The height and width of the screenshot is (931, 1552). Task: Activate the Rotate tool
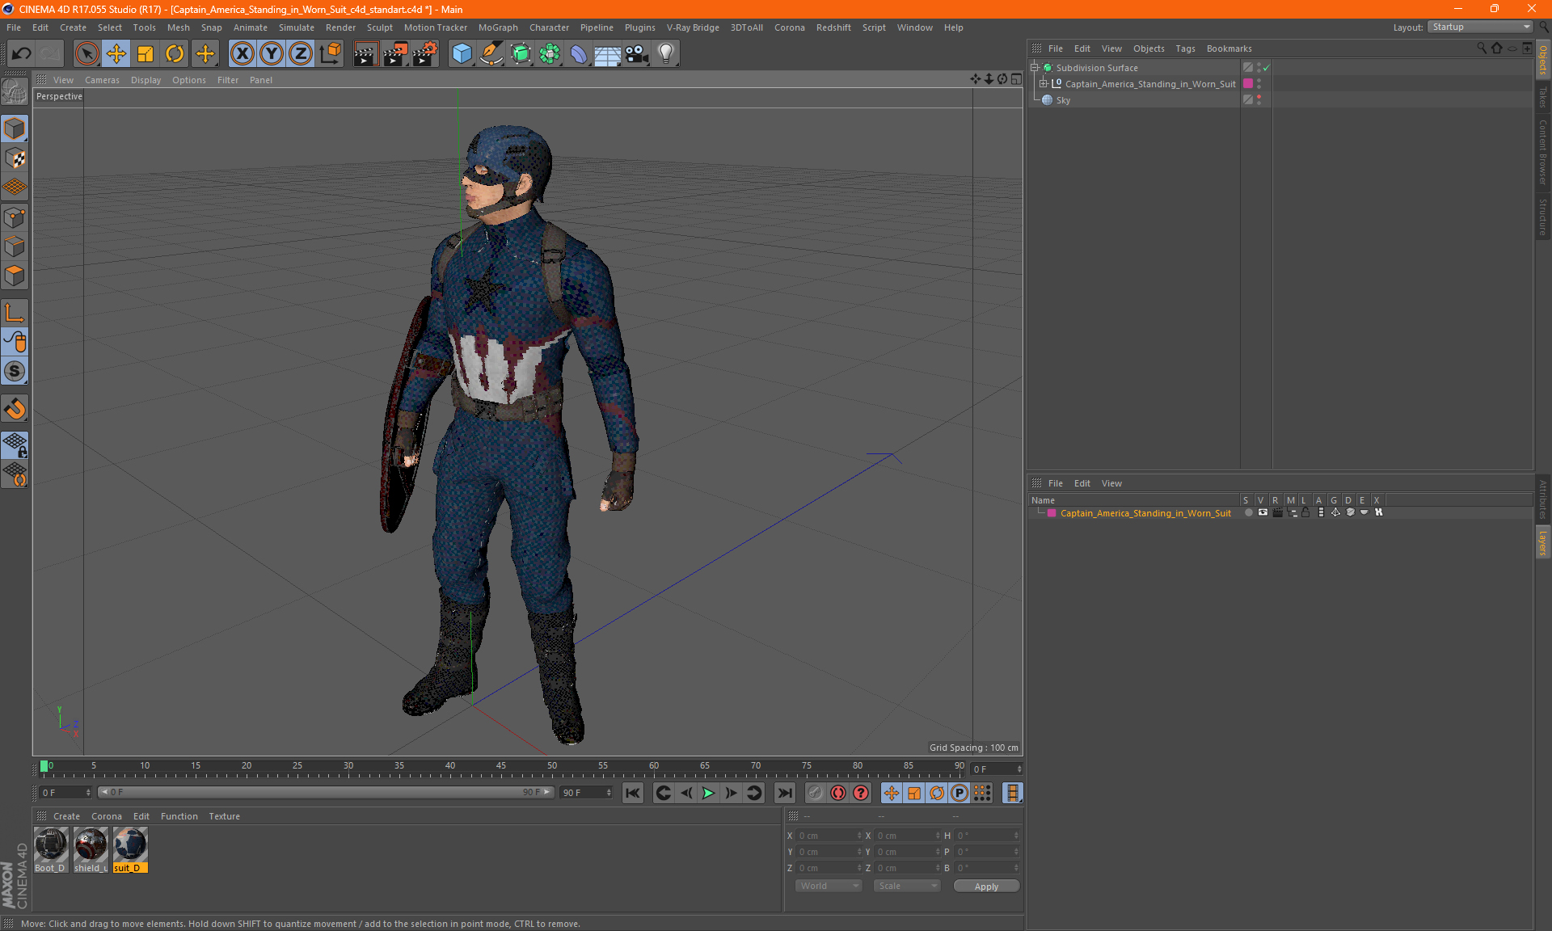[x=175, y=54]
